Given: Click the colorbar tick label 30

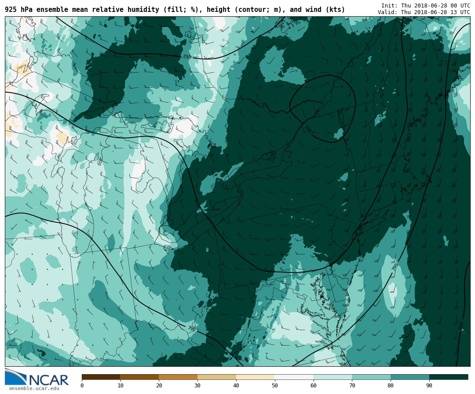Looking at the screenshot, I should click(197, 386).
